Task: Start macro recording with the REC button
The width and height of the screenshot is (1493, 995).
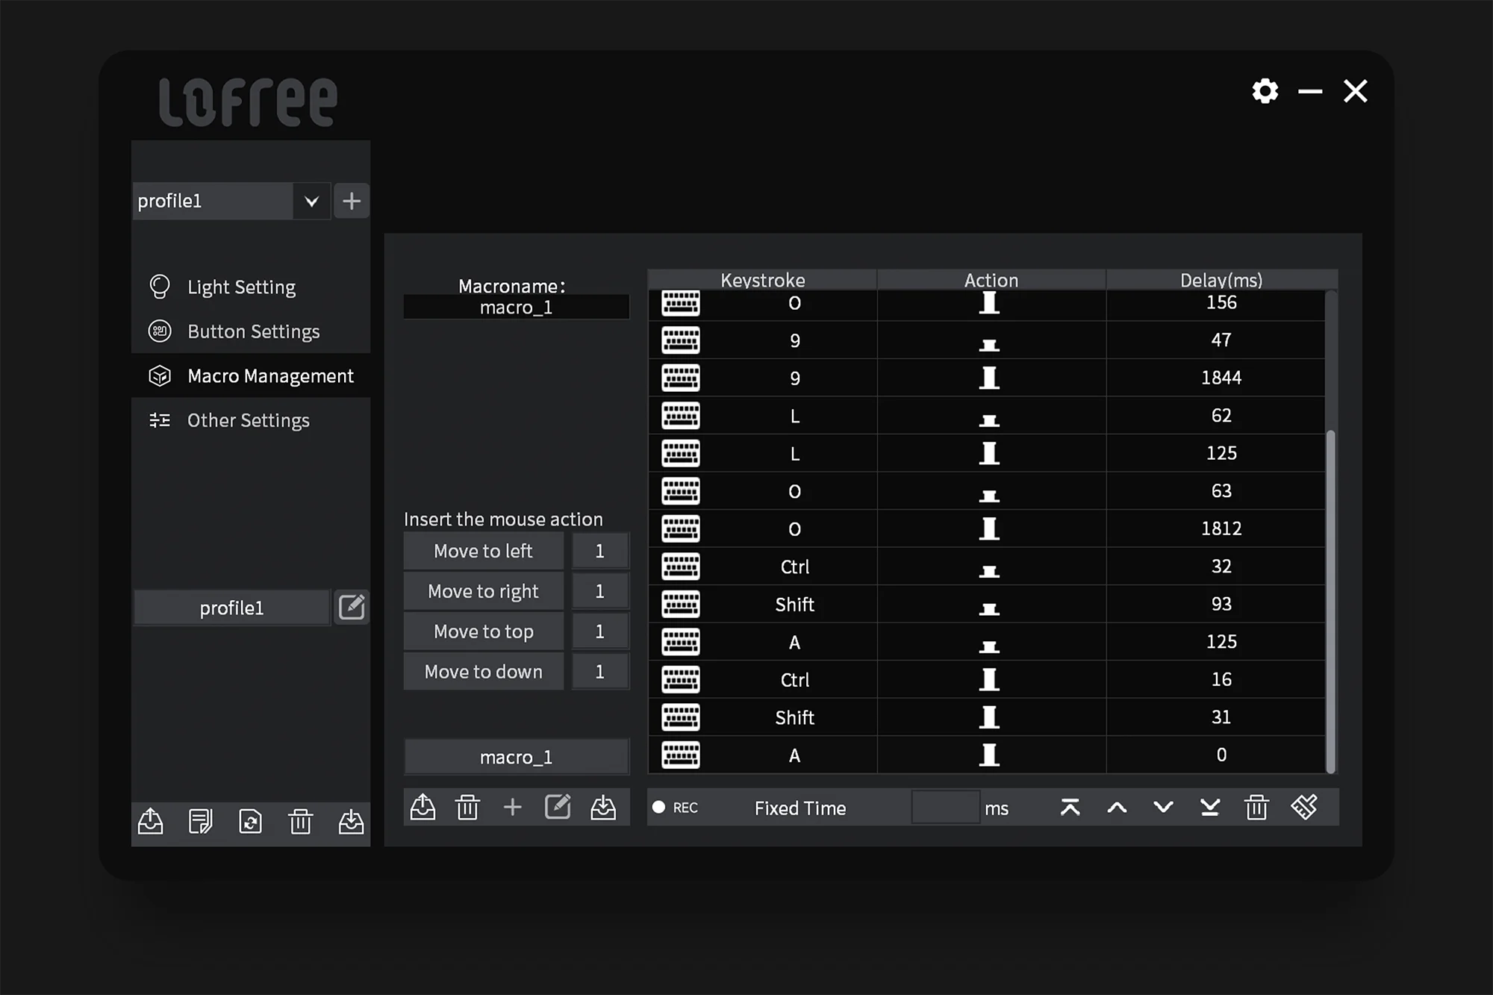Action: pos(675,808)
